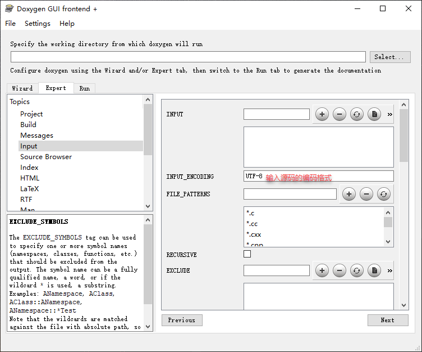Click the Doxygen app icon in title bar

pos(9,8)
